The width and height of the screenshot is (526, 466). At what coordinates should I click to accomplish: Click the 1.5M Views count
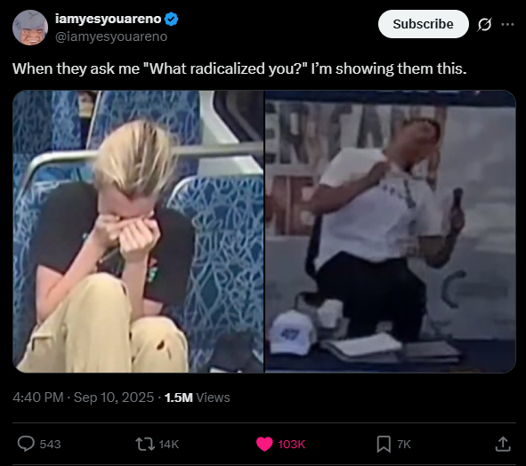click(x=198, y=398)
